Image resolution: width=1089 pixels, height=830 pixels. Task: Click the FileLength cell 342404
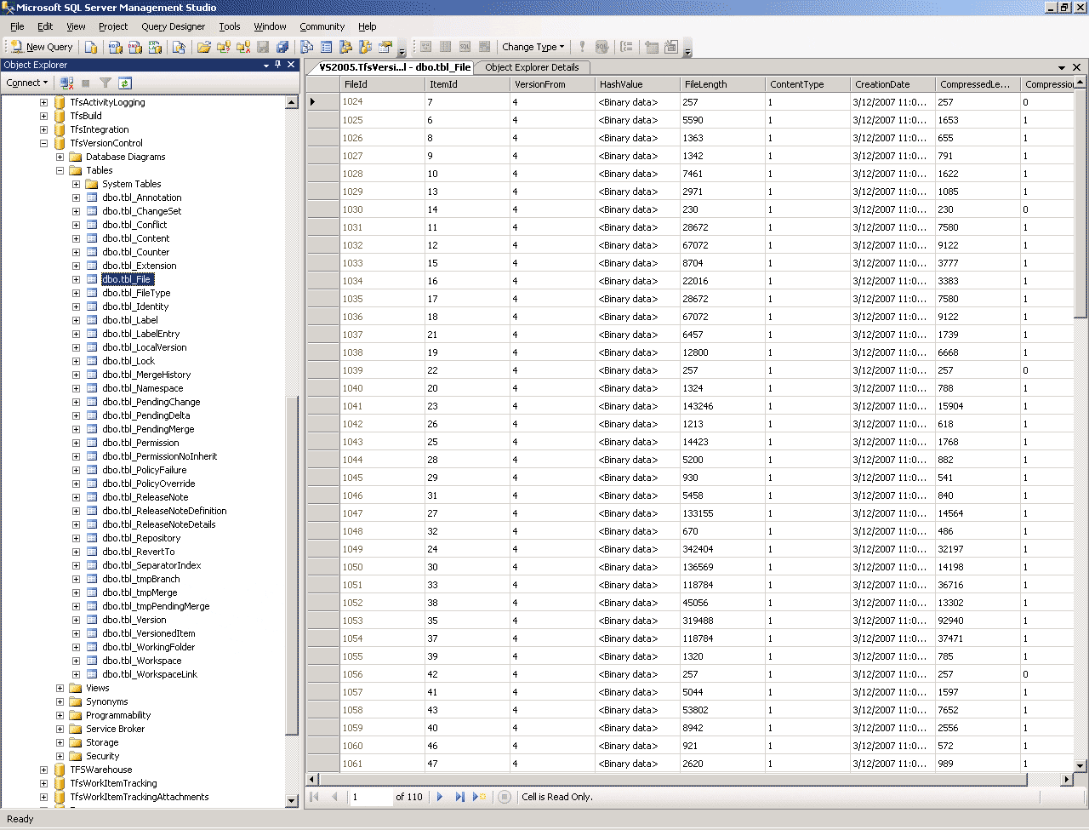pyautogui.click(x=722, y=549)
